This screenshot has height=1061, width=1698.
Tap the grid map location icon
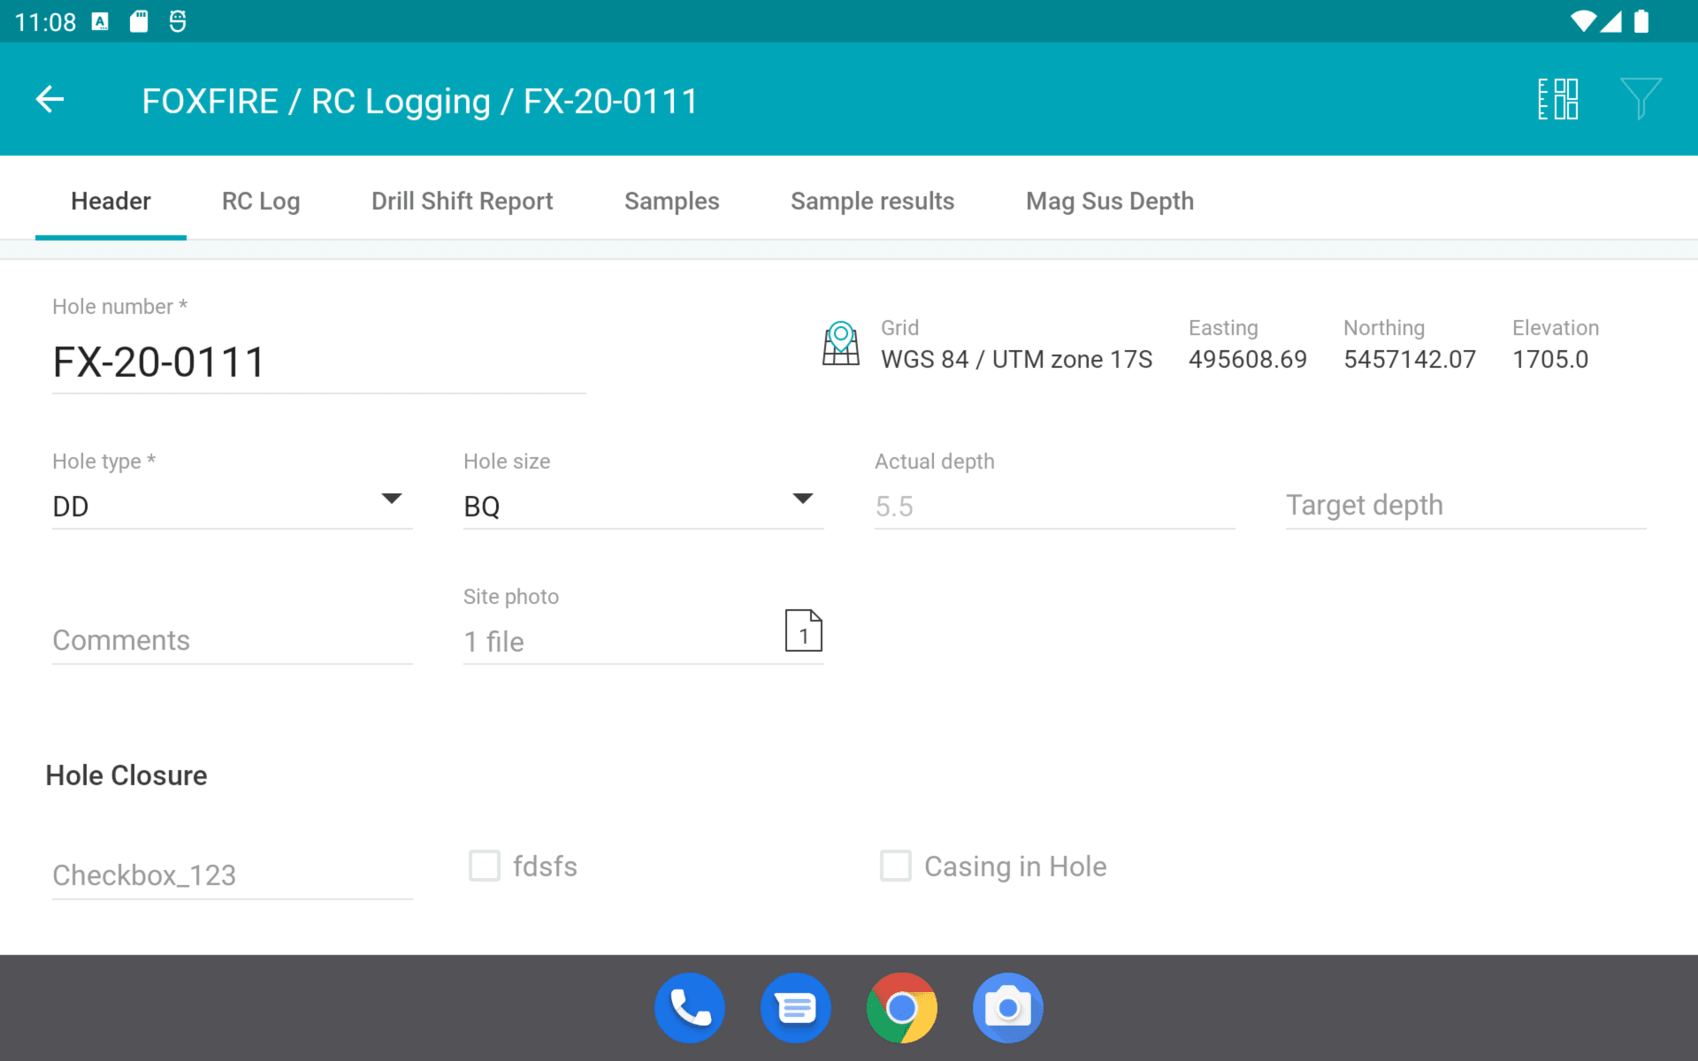(840, 343)
